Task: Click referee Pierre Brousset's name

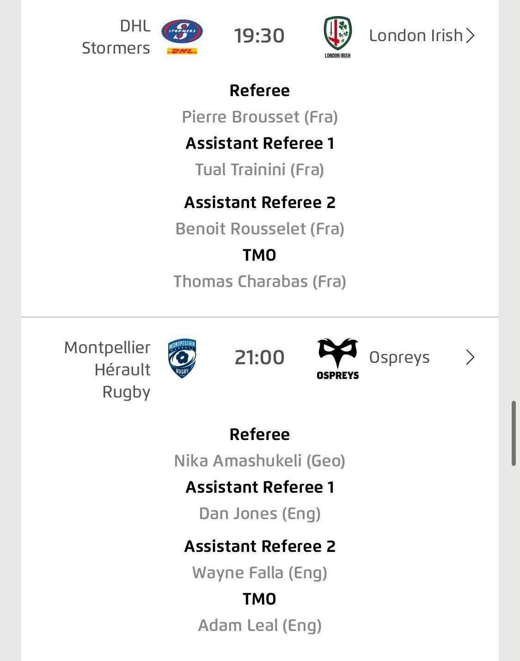Action: point(260,117)
